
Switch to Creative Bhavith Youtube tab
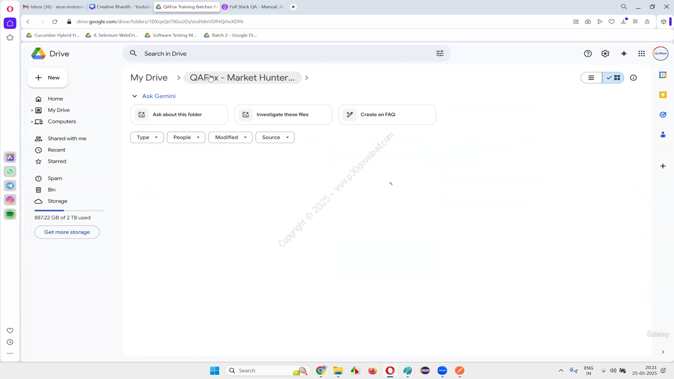coord(120,7)
